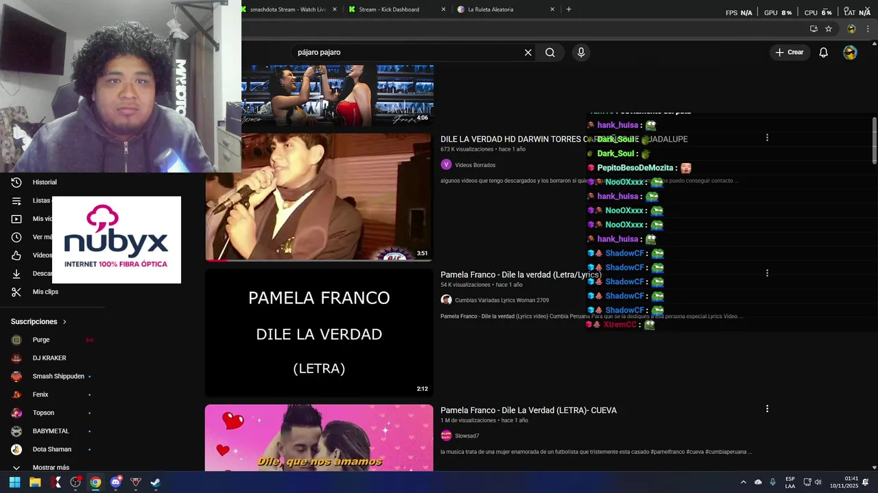Click the Crear button
878x493 pixels.
click(x=789, y=53)
